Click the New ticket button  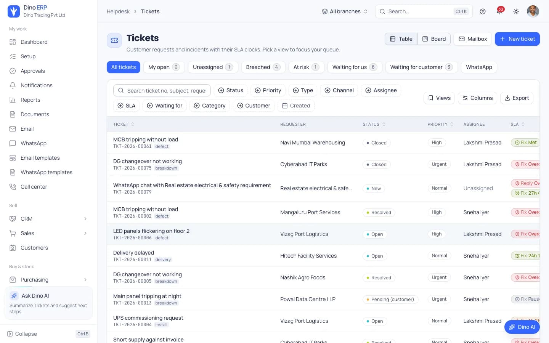517,39
